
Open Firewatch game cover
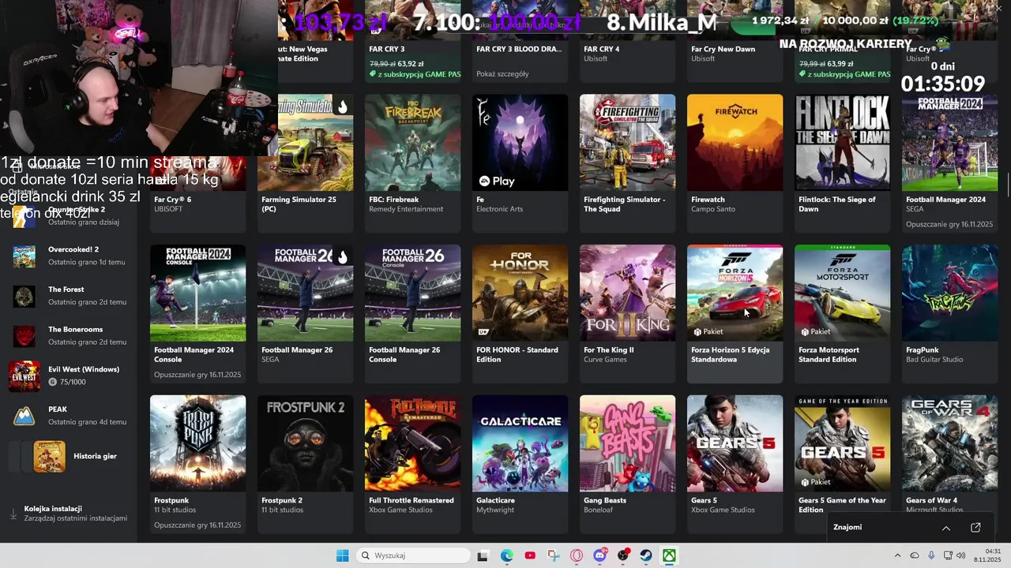point(735,143)
